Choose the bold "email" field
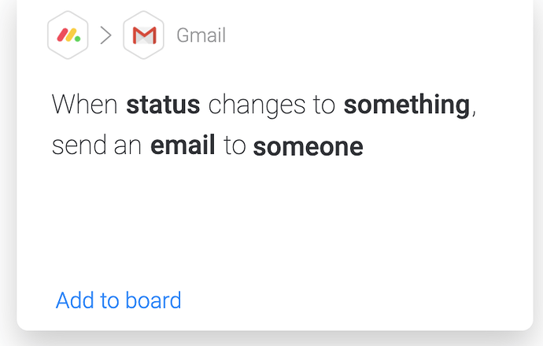This screenshot has height=346, width=543. [183, 146]
